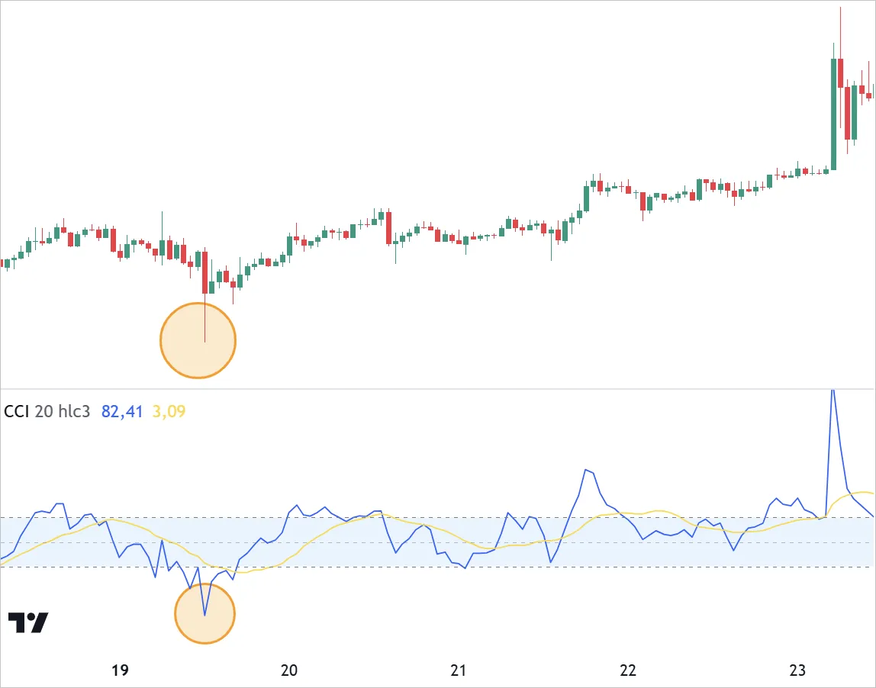876x688 pixels.
Task: Click the pane separator above the CCI panel
Action: (438, 389)
